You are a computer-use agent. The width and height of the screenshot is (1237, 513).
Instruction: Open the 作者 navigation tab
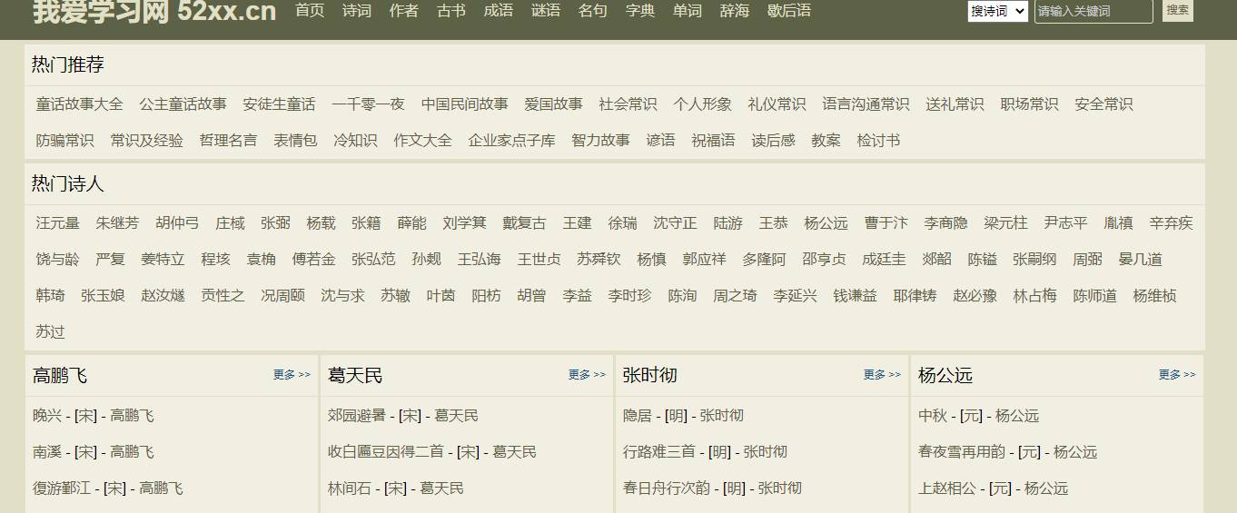404,11
